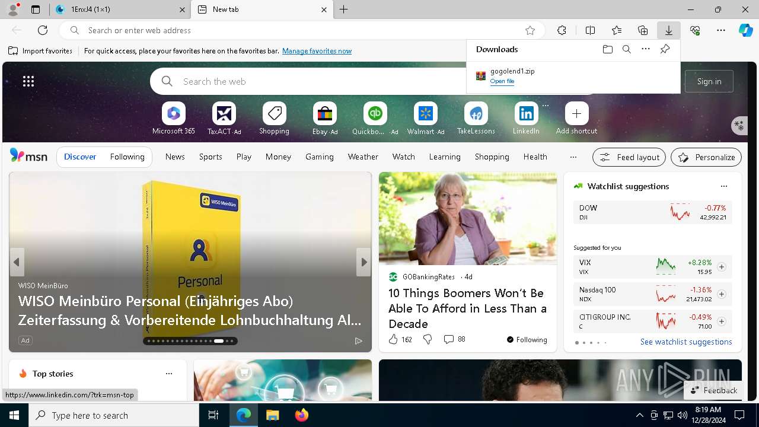Show next carousel slide
759x427 pixels.
(363, 262)
